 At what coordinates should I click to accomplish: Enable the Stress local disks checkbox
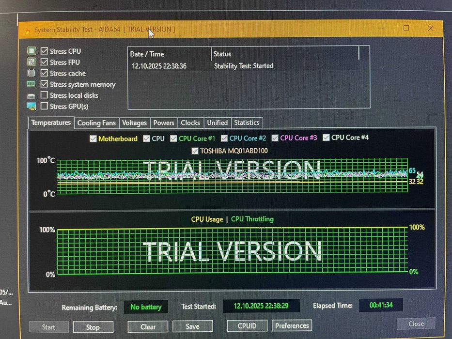pos(44,95)
